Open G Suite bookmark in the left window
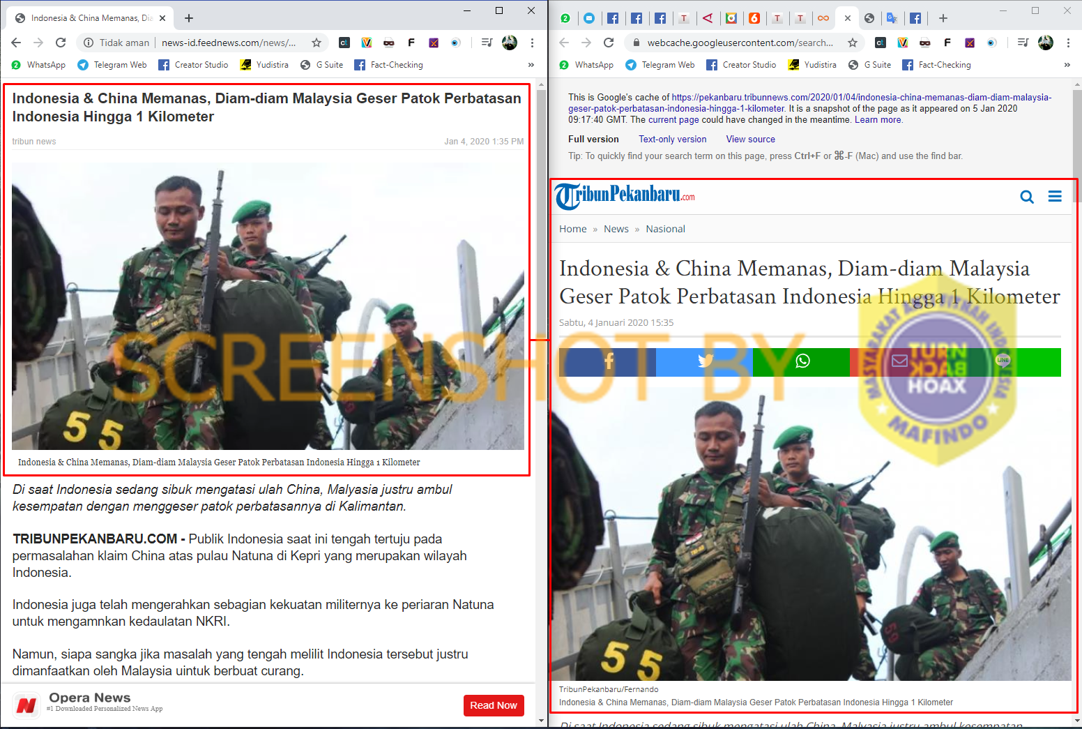This screenshot has height=729, width=1082. point(322,65)
